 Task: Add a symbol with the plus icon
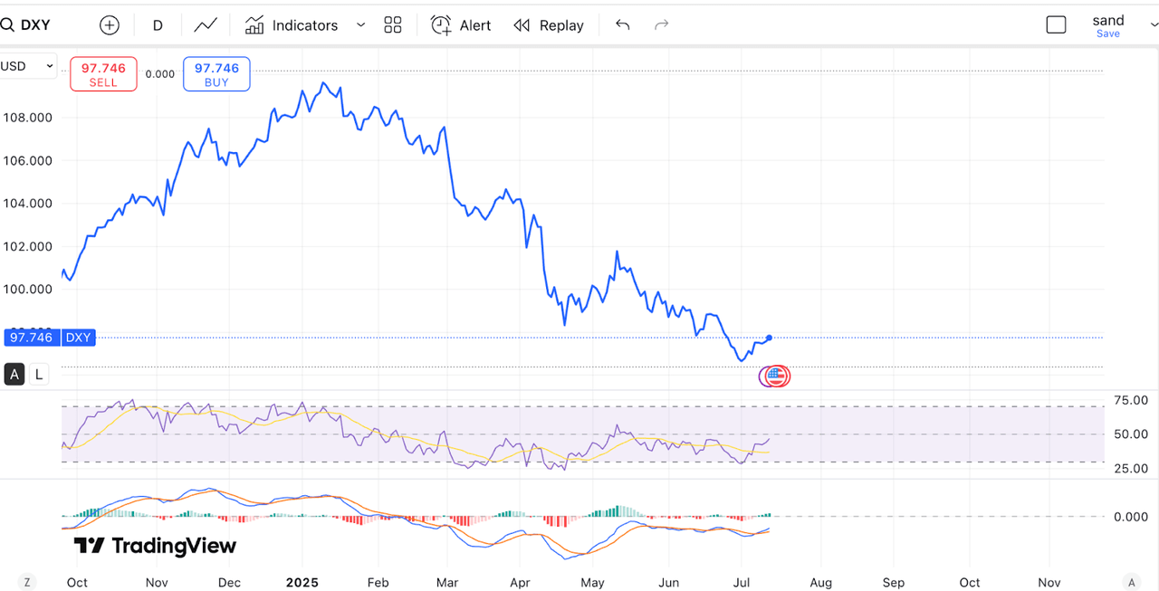click(110, 25)
